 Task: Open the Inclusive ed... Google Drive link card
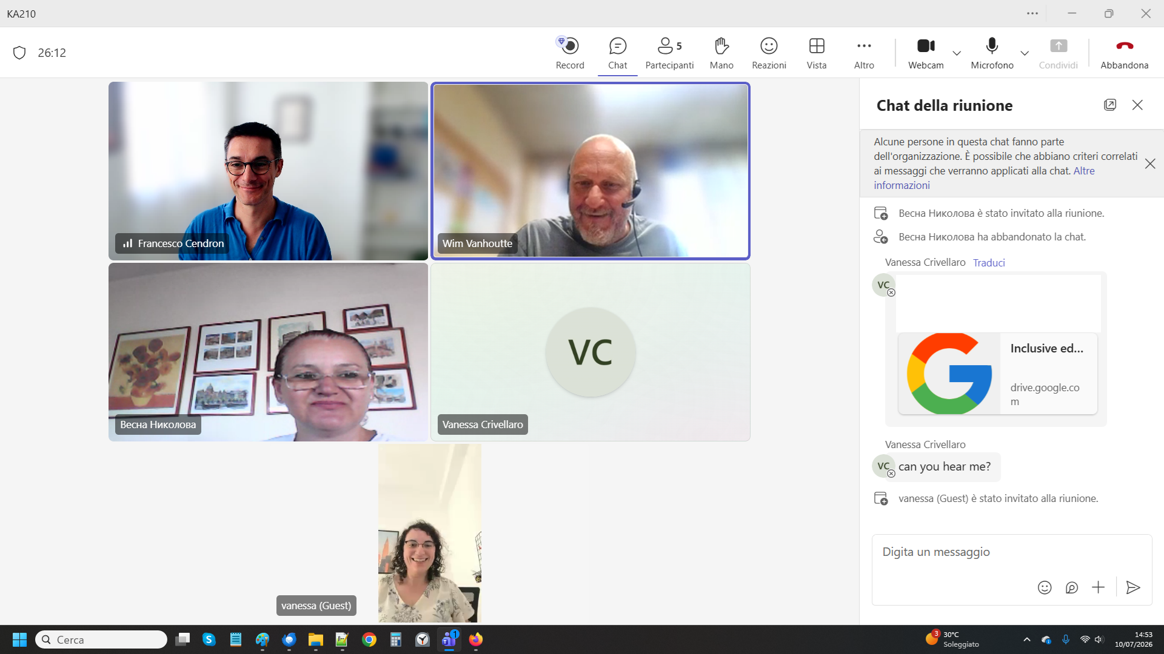pyautogui.click(x=997, y=374)
